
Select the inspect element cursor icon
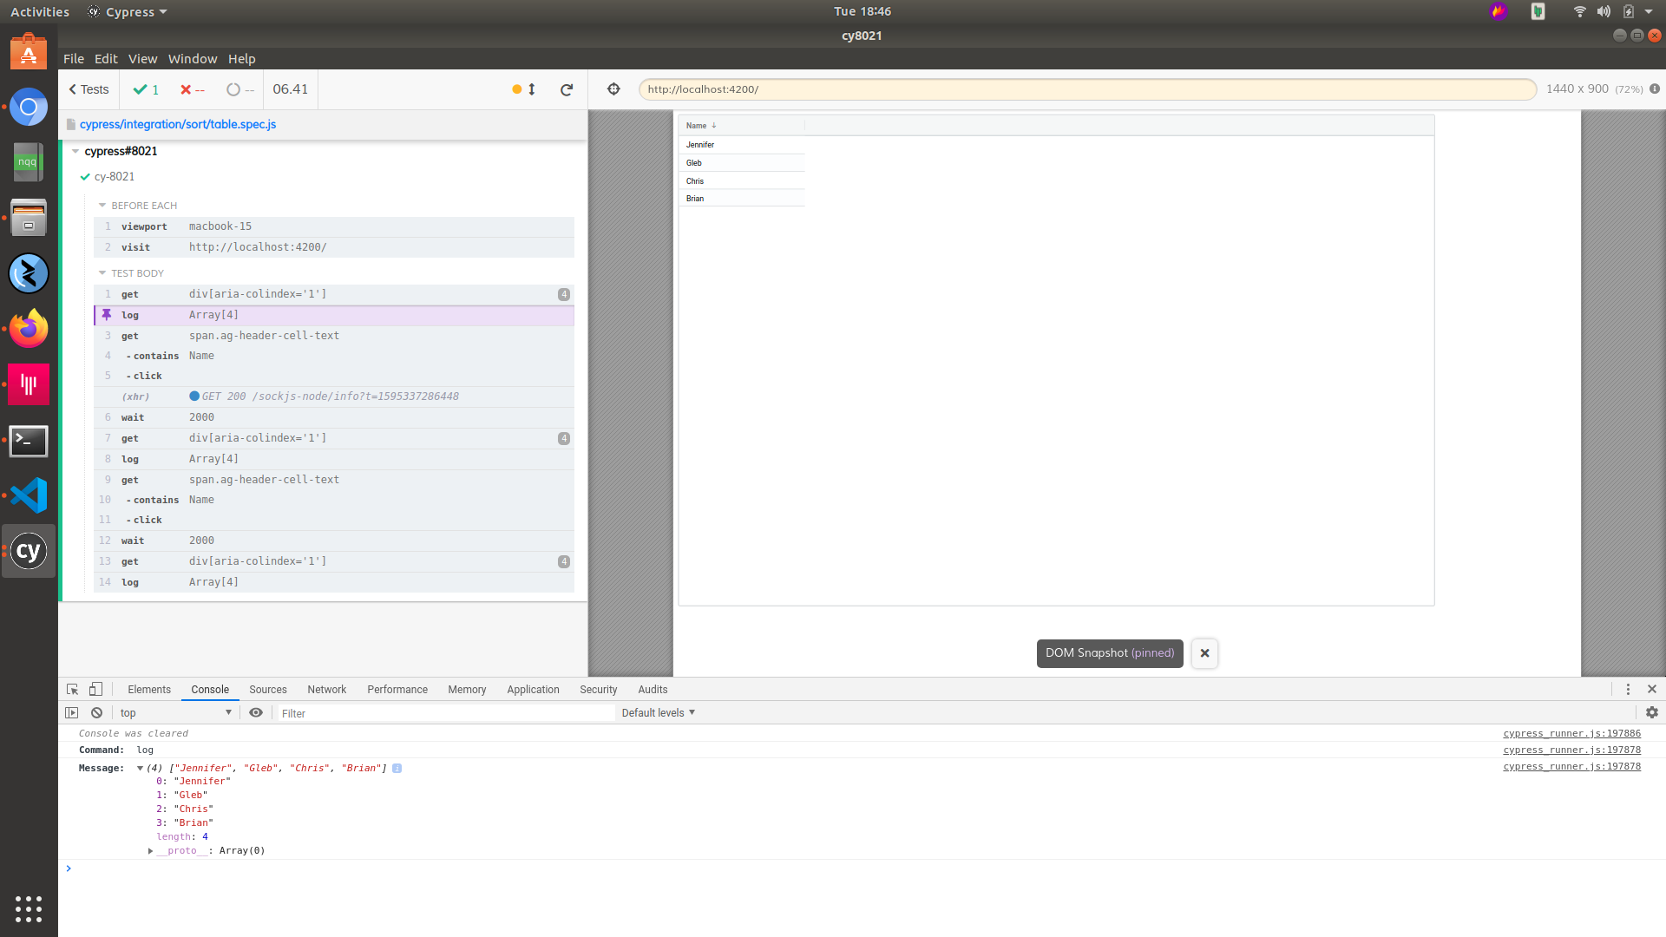[72, 689]
